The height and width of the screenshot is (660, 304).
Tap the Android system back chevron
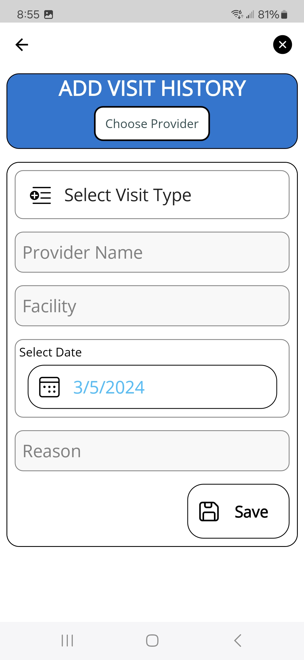(x=238, y=641)
